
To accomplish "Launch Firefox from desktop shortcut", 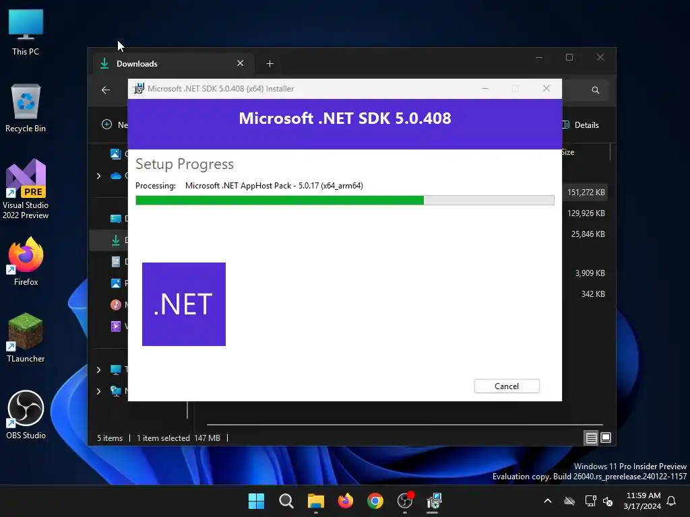I will [x=26, y=262].
